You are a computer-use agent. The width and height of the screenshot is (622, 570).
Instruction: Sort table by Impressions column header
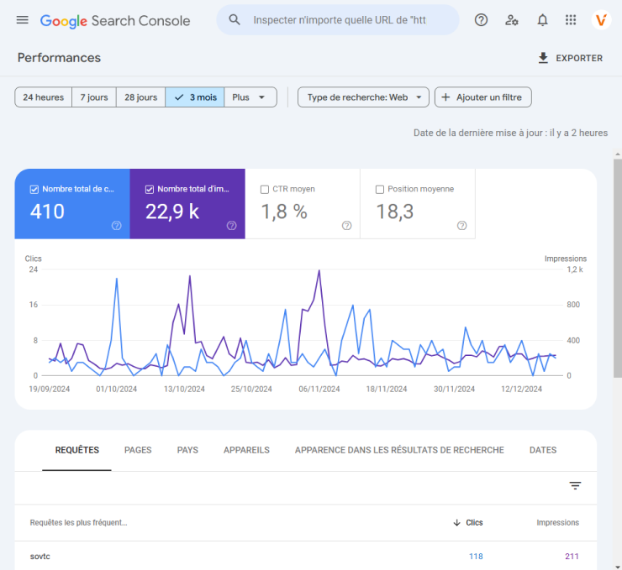tap(558, 522)
